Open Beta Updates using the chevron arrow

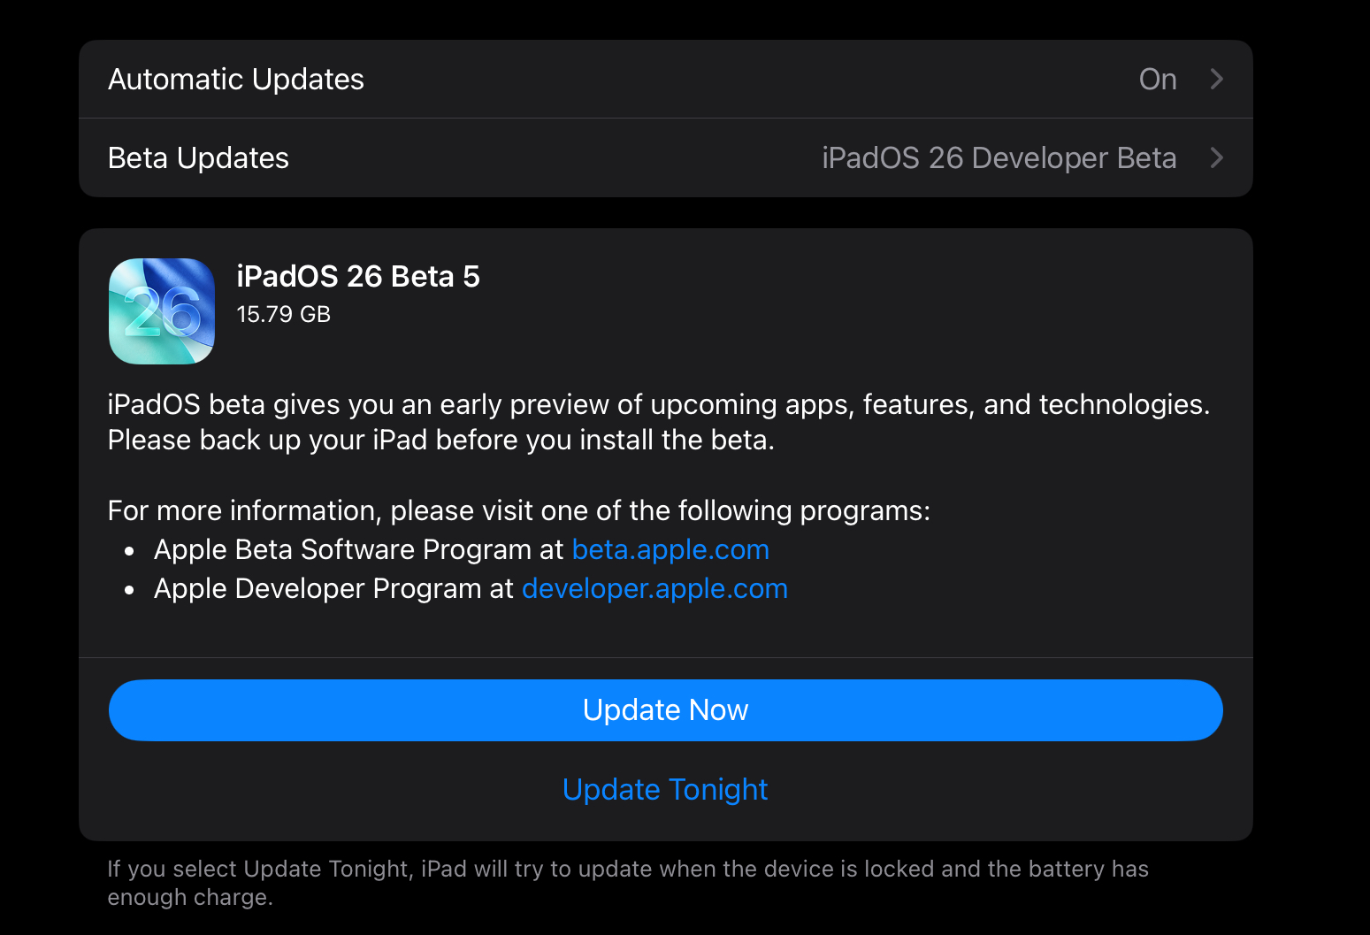tap(1216, 158)
